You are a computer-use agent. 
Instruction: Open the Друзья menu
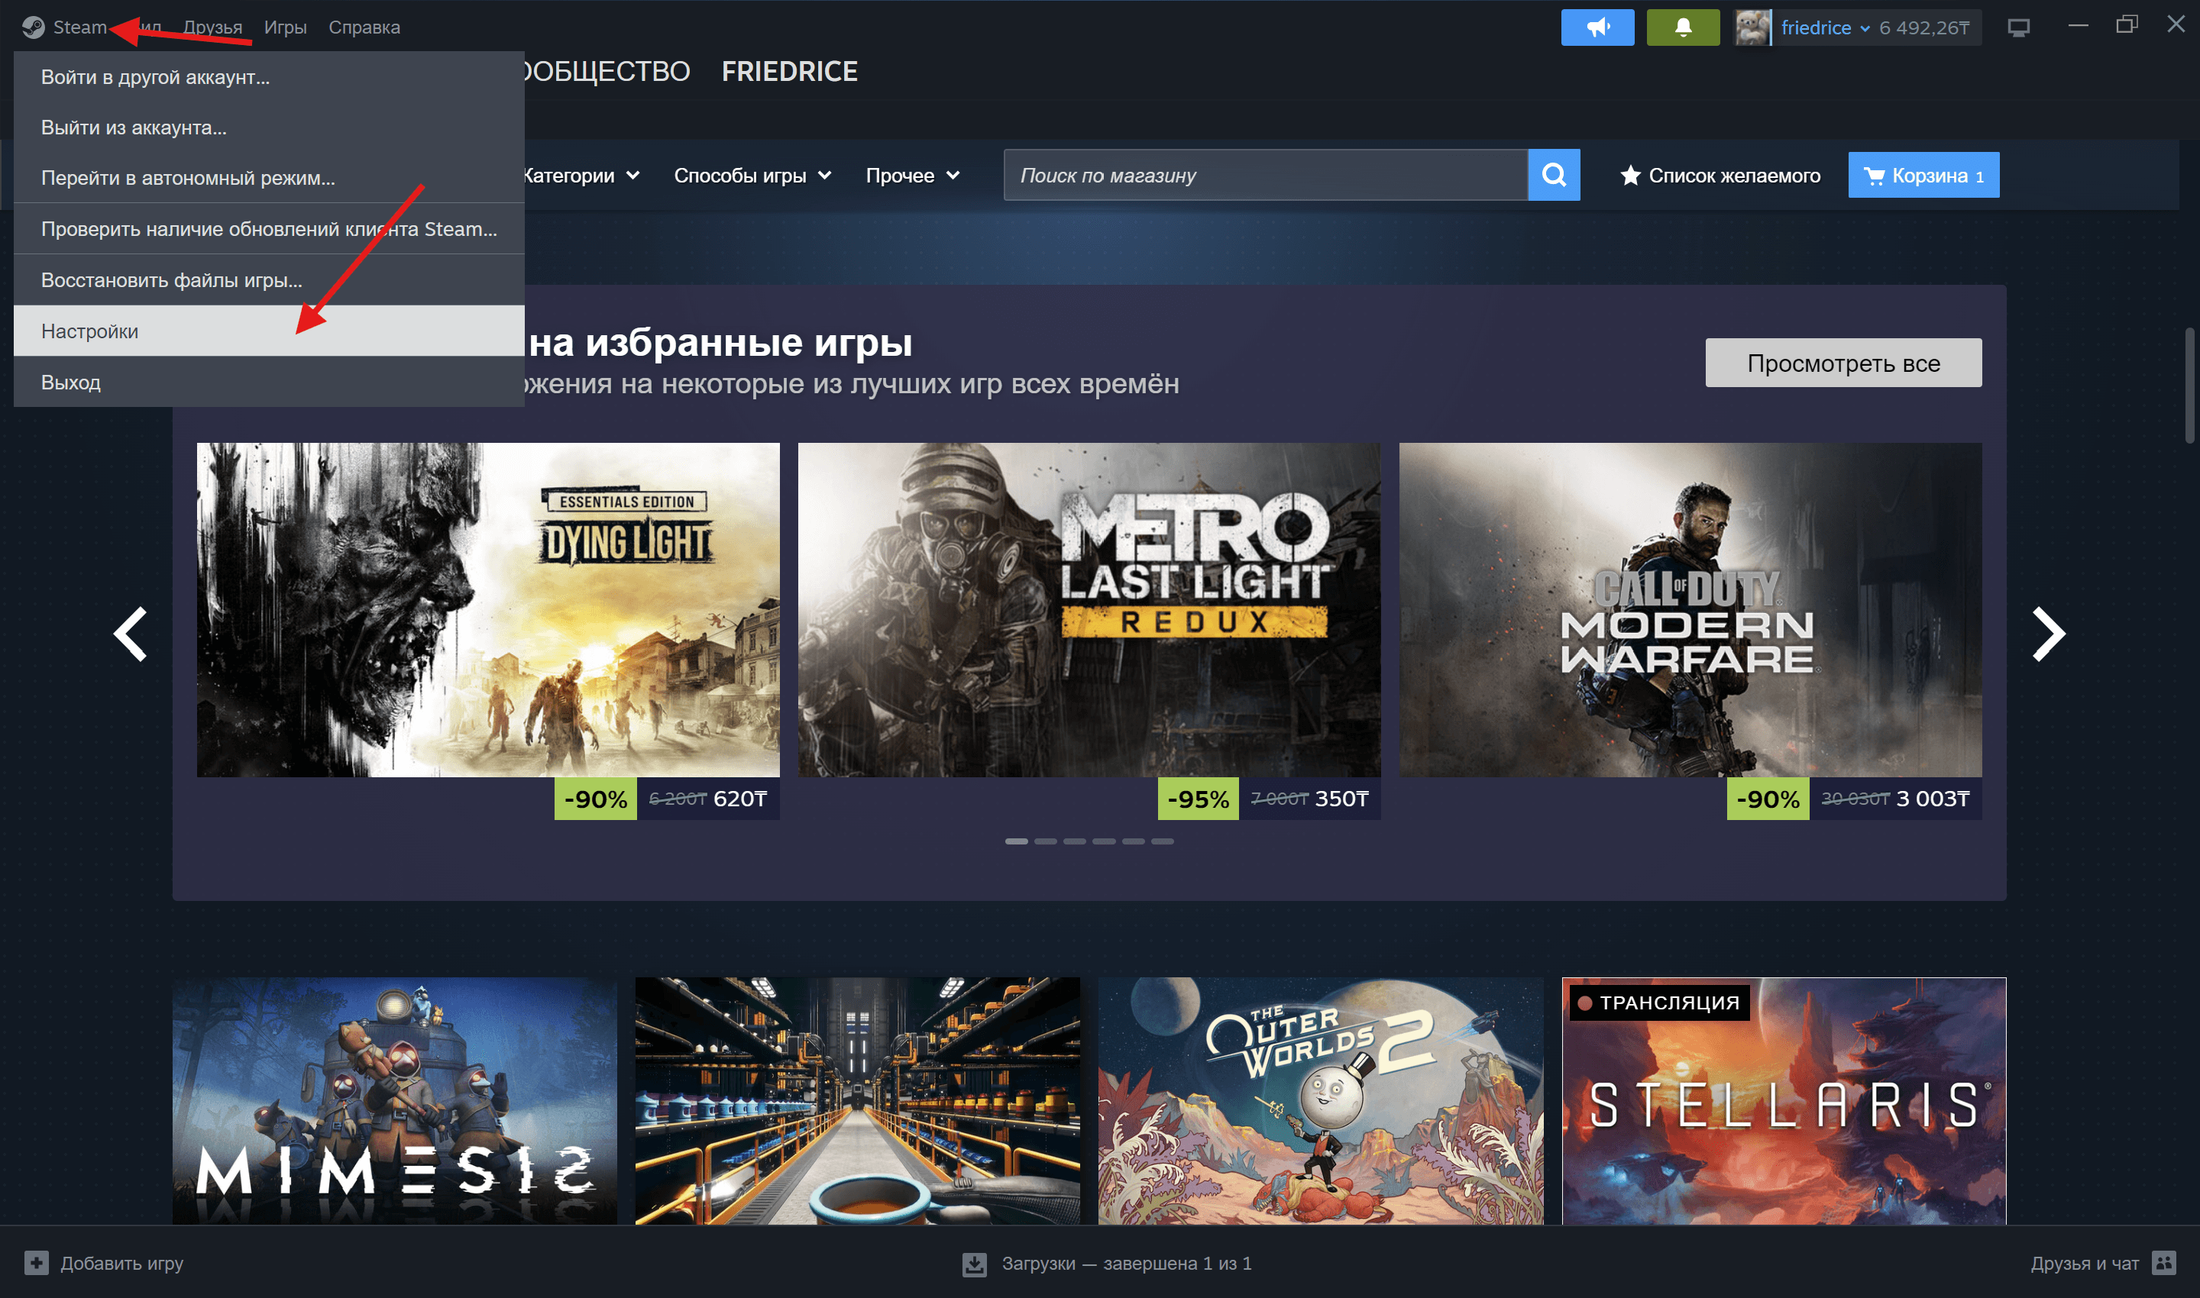(212, 27)
